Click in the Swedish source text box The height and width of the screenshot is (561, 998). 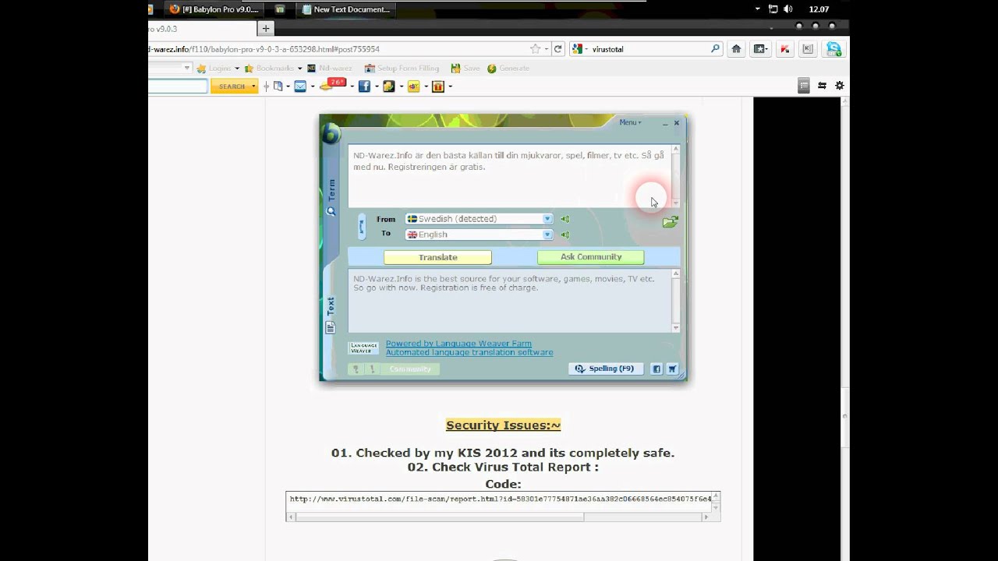(x=509, y=176)
